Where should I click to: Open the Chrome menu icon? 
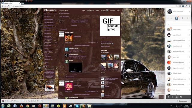[189, 6]
